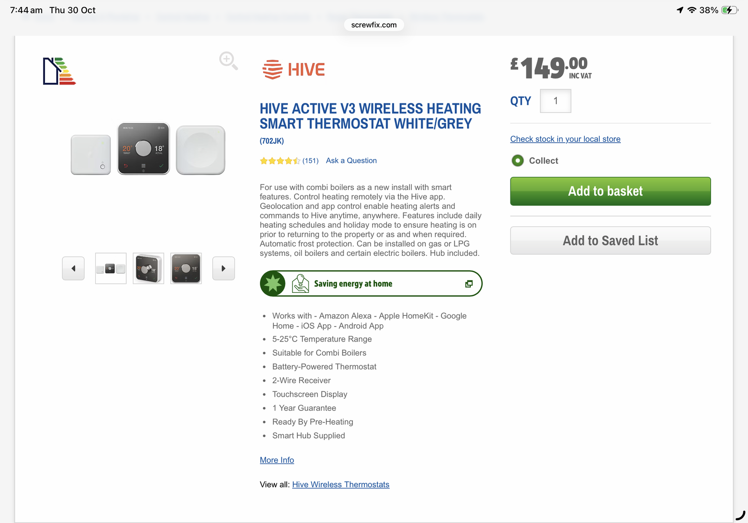Click the energy rating label icon

point(59,71)
